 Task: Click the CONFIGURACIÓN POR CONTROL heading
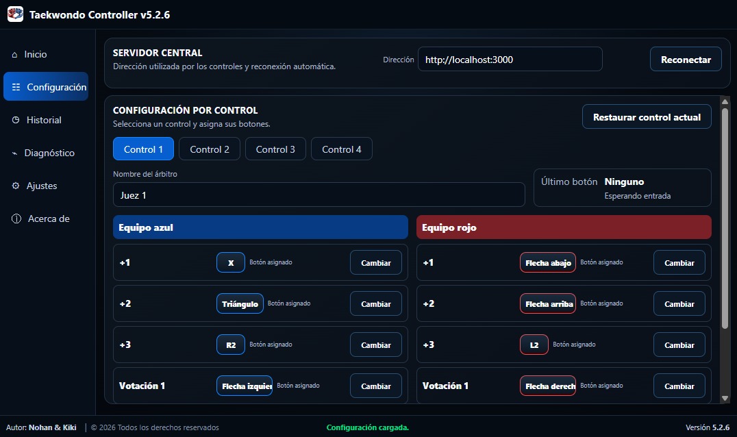(185, 110)
